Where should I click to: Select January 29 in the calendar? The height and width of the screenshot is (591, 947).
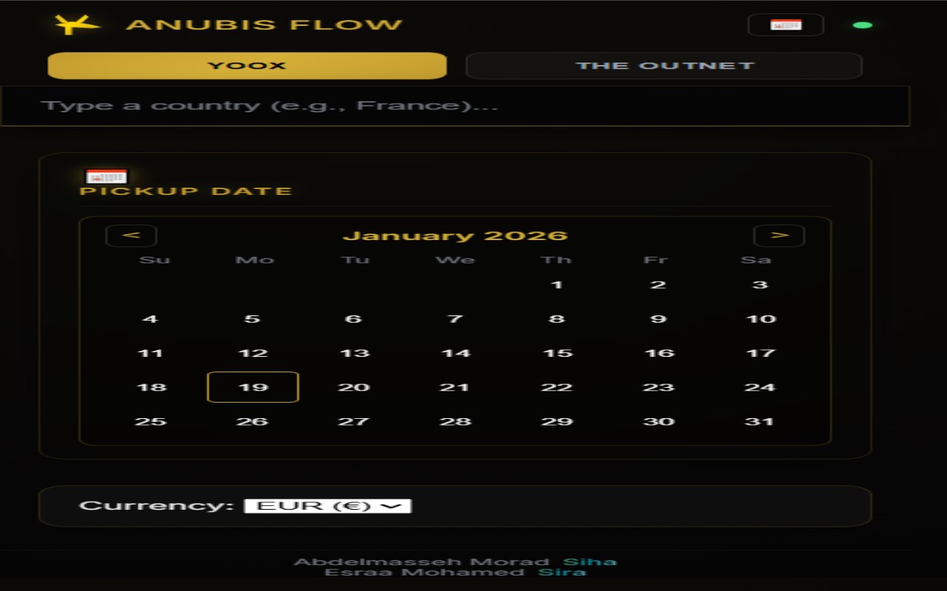pos(556,421)
